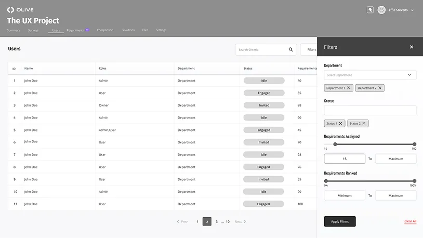423x238 pixels.
Task: Click John Doe name in row 7
Action: [31, 155]
